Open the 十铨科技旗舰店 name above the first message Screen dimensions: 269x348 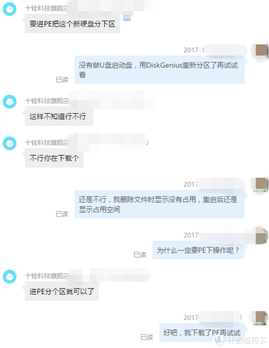point(47,8)
